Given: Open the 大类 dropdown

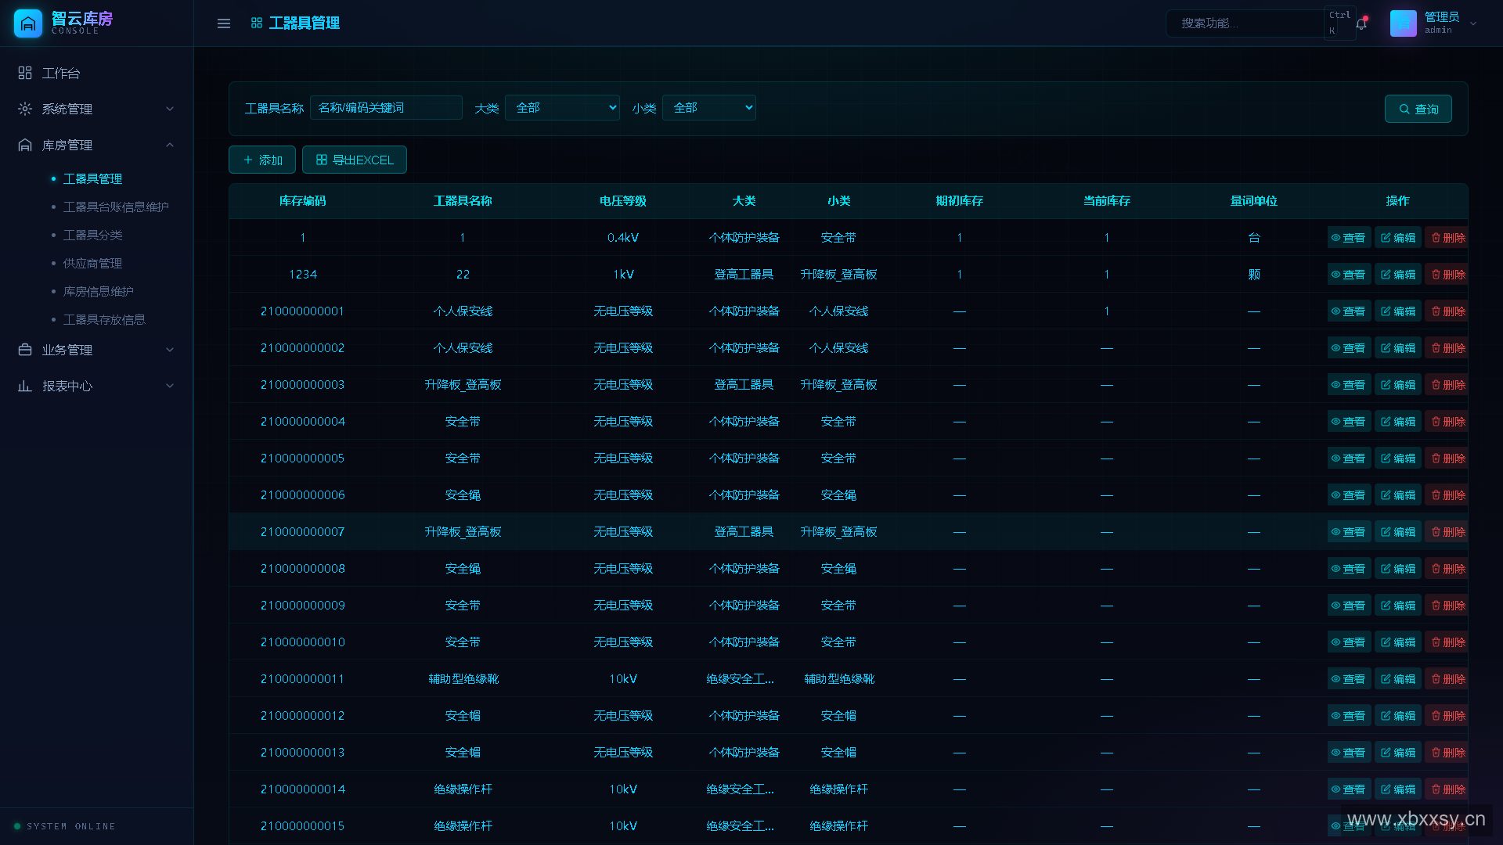Looking at the screenshot, I should pos(562,108).
